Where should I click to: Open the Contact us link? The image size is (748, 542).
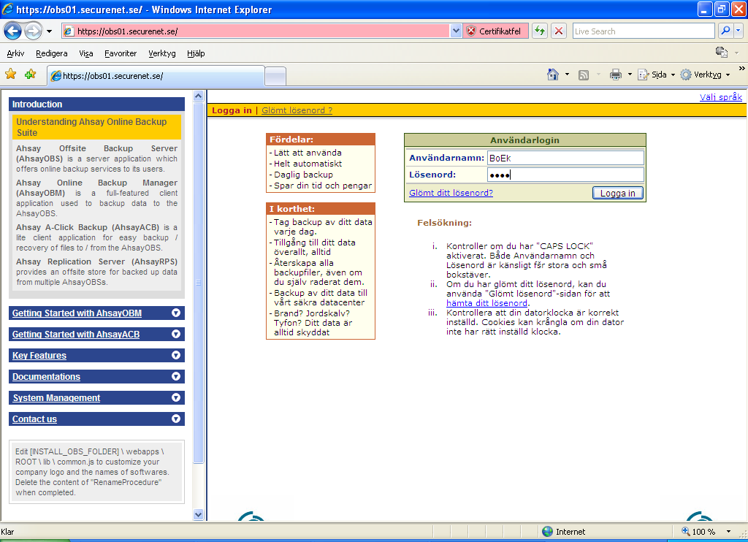pyautogui.click(x=34, y=419)
